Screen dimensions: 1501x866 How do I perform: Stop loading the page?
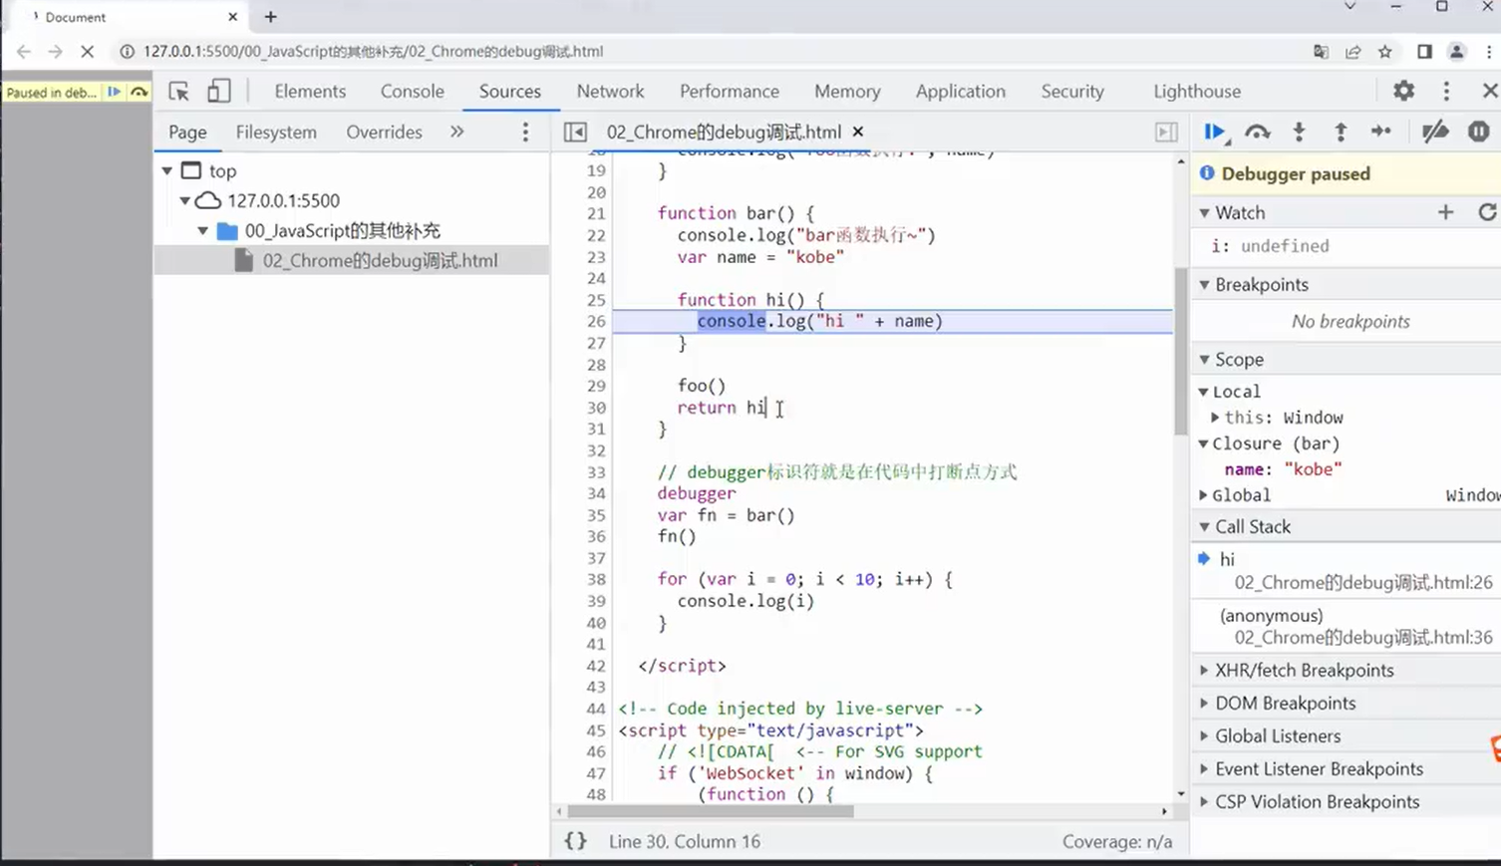[87, 52]
